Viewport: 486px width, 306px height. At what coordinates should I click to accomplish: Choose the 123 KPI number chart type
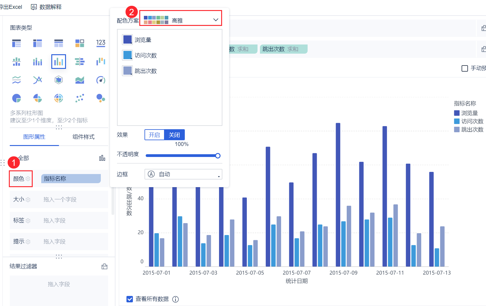[101, 43]
